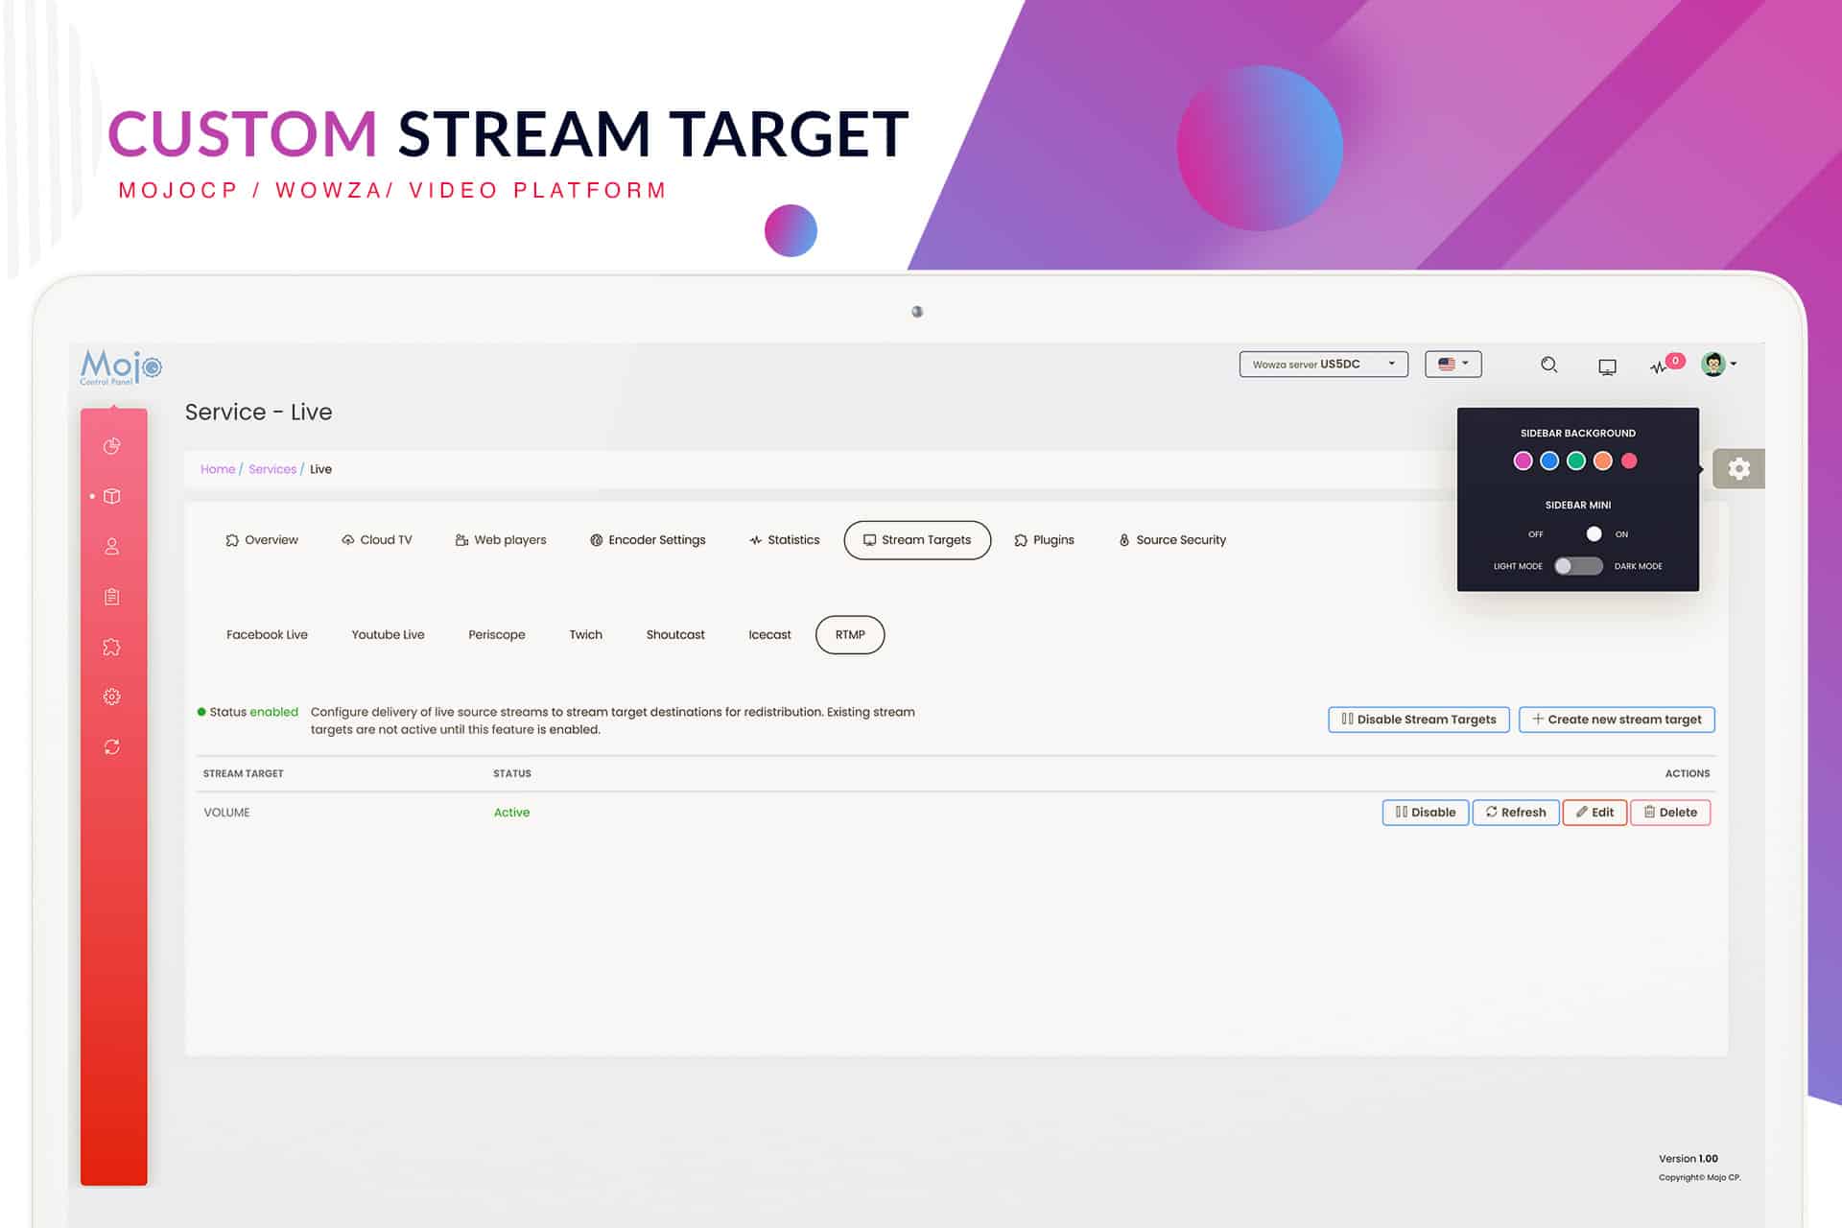Click the Status enabled indicator
This screenshot has height=1228, width=1842.
248,712
